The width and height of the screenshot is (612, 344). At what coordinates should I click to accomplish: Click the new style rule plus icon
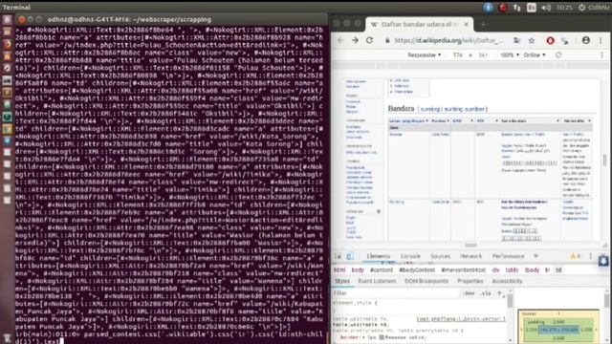[x=499, y=293]
